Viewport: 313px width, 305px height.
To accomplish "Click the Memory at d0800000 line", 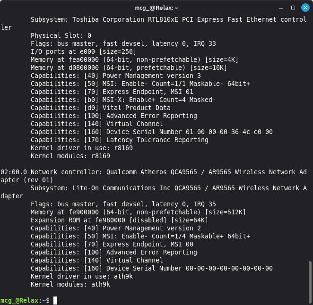I will pyautogui.click(x=129, y=68).
